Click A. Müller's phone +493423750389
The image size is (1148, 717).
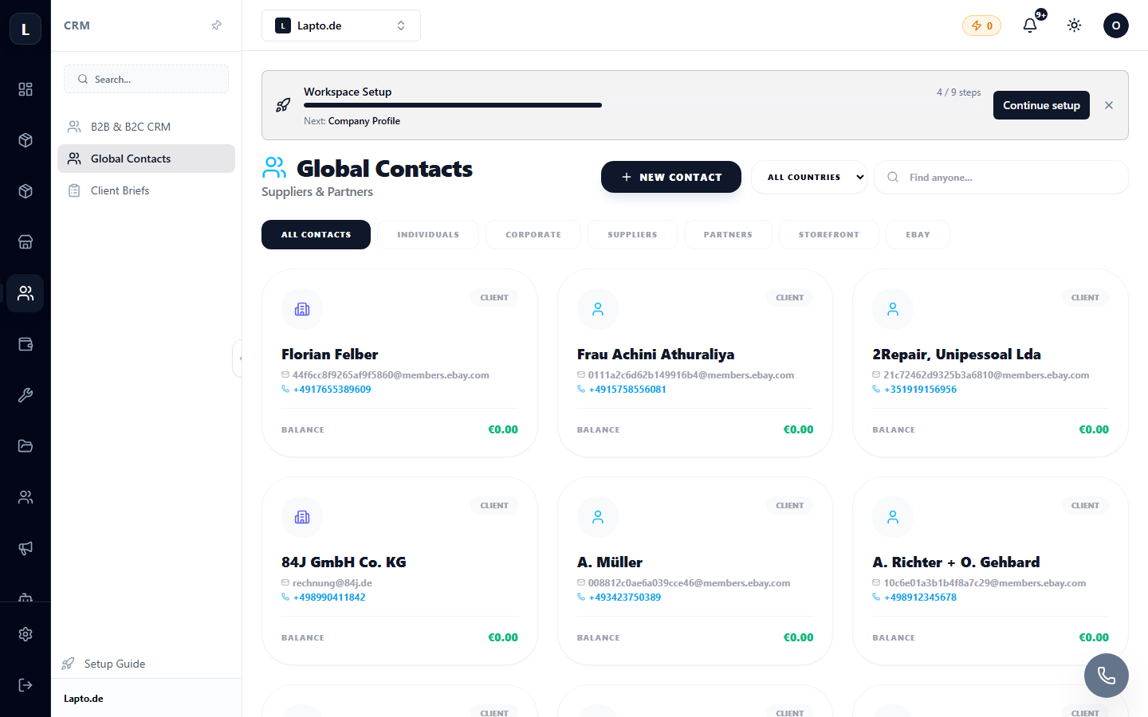click(625, 597)
